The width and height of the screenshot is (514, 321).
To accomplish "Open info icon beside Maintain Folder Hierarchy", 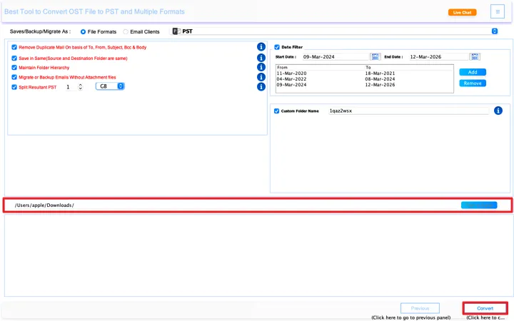I will click(261, 67).
